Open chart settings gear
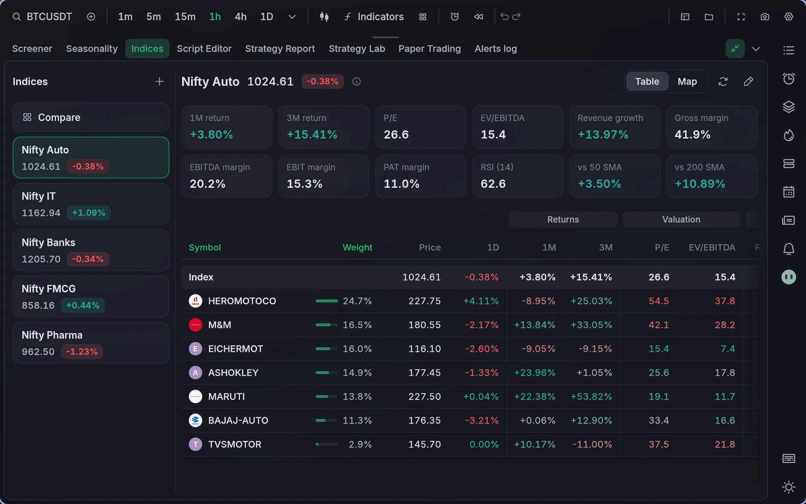Viewport: 806px width, 504px height. 789,17
